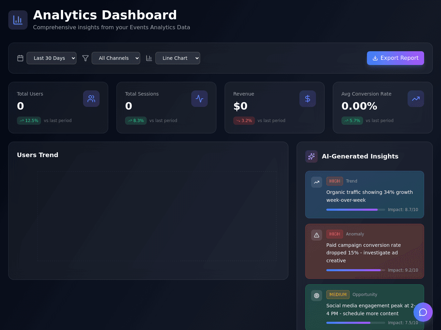Image resolution: width=441 pixels, height=330 pixels.
Task: Click the Avg Conversion Rate trending icon
Action: pyautogui.click(x=416, y=99)
